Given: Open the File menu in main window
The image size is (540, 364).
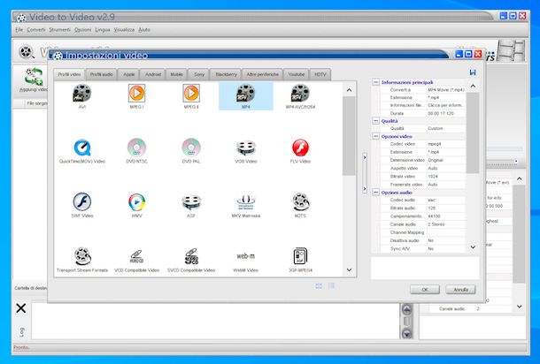Looking at the screenshot, I should 19,30.
